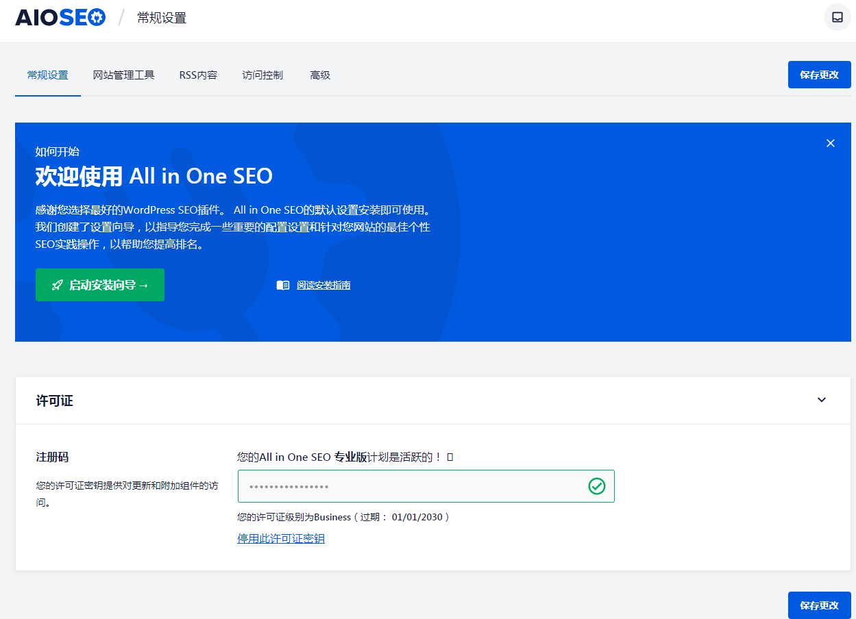Expand the license panel disclosure arrow
The image size is (856, 619).
tap(821, 400)
